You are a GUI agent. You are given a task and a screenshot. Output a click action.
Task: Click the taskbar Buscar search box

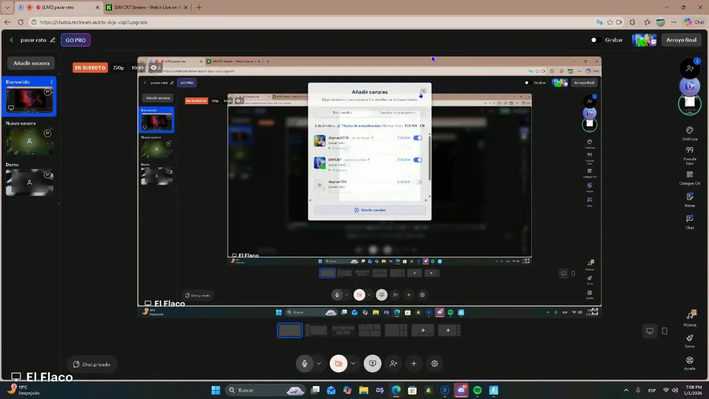click(x=266, y=390)
